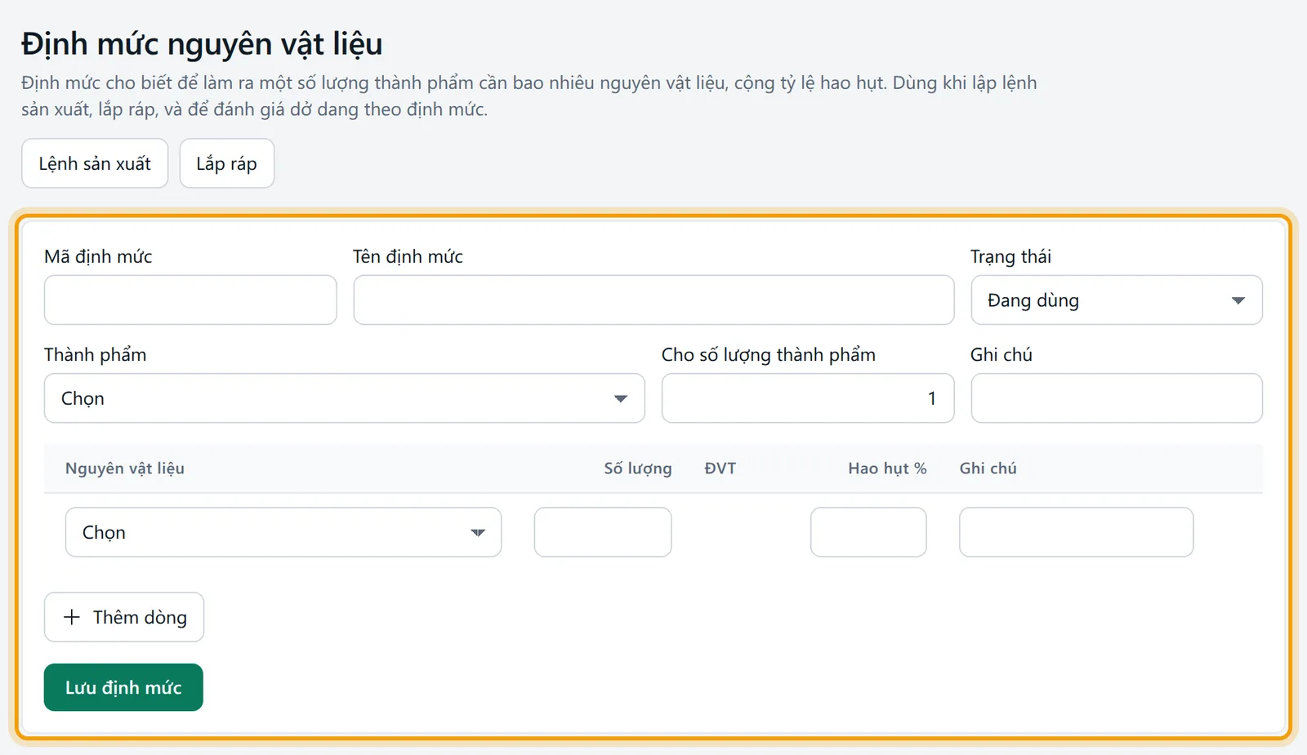The height and width of the screenshot is (755, 1307).
Task: Click the Thành phẩm field label
Action: tap(96, 354)
